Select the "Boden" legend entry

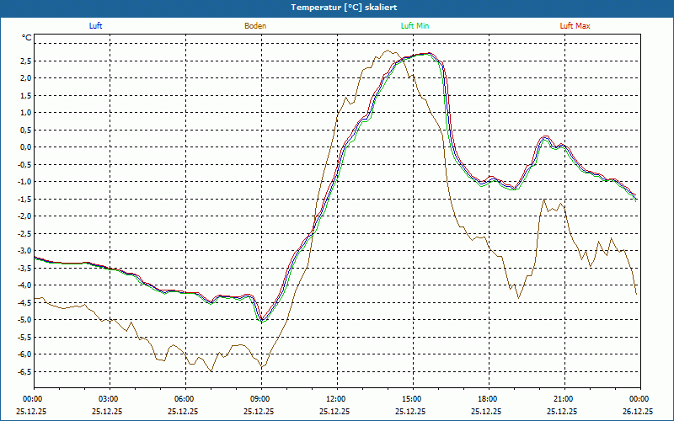[255, 26]
